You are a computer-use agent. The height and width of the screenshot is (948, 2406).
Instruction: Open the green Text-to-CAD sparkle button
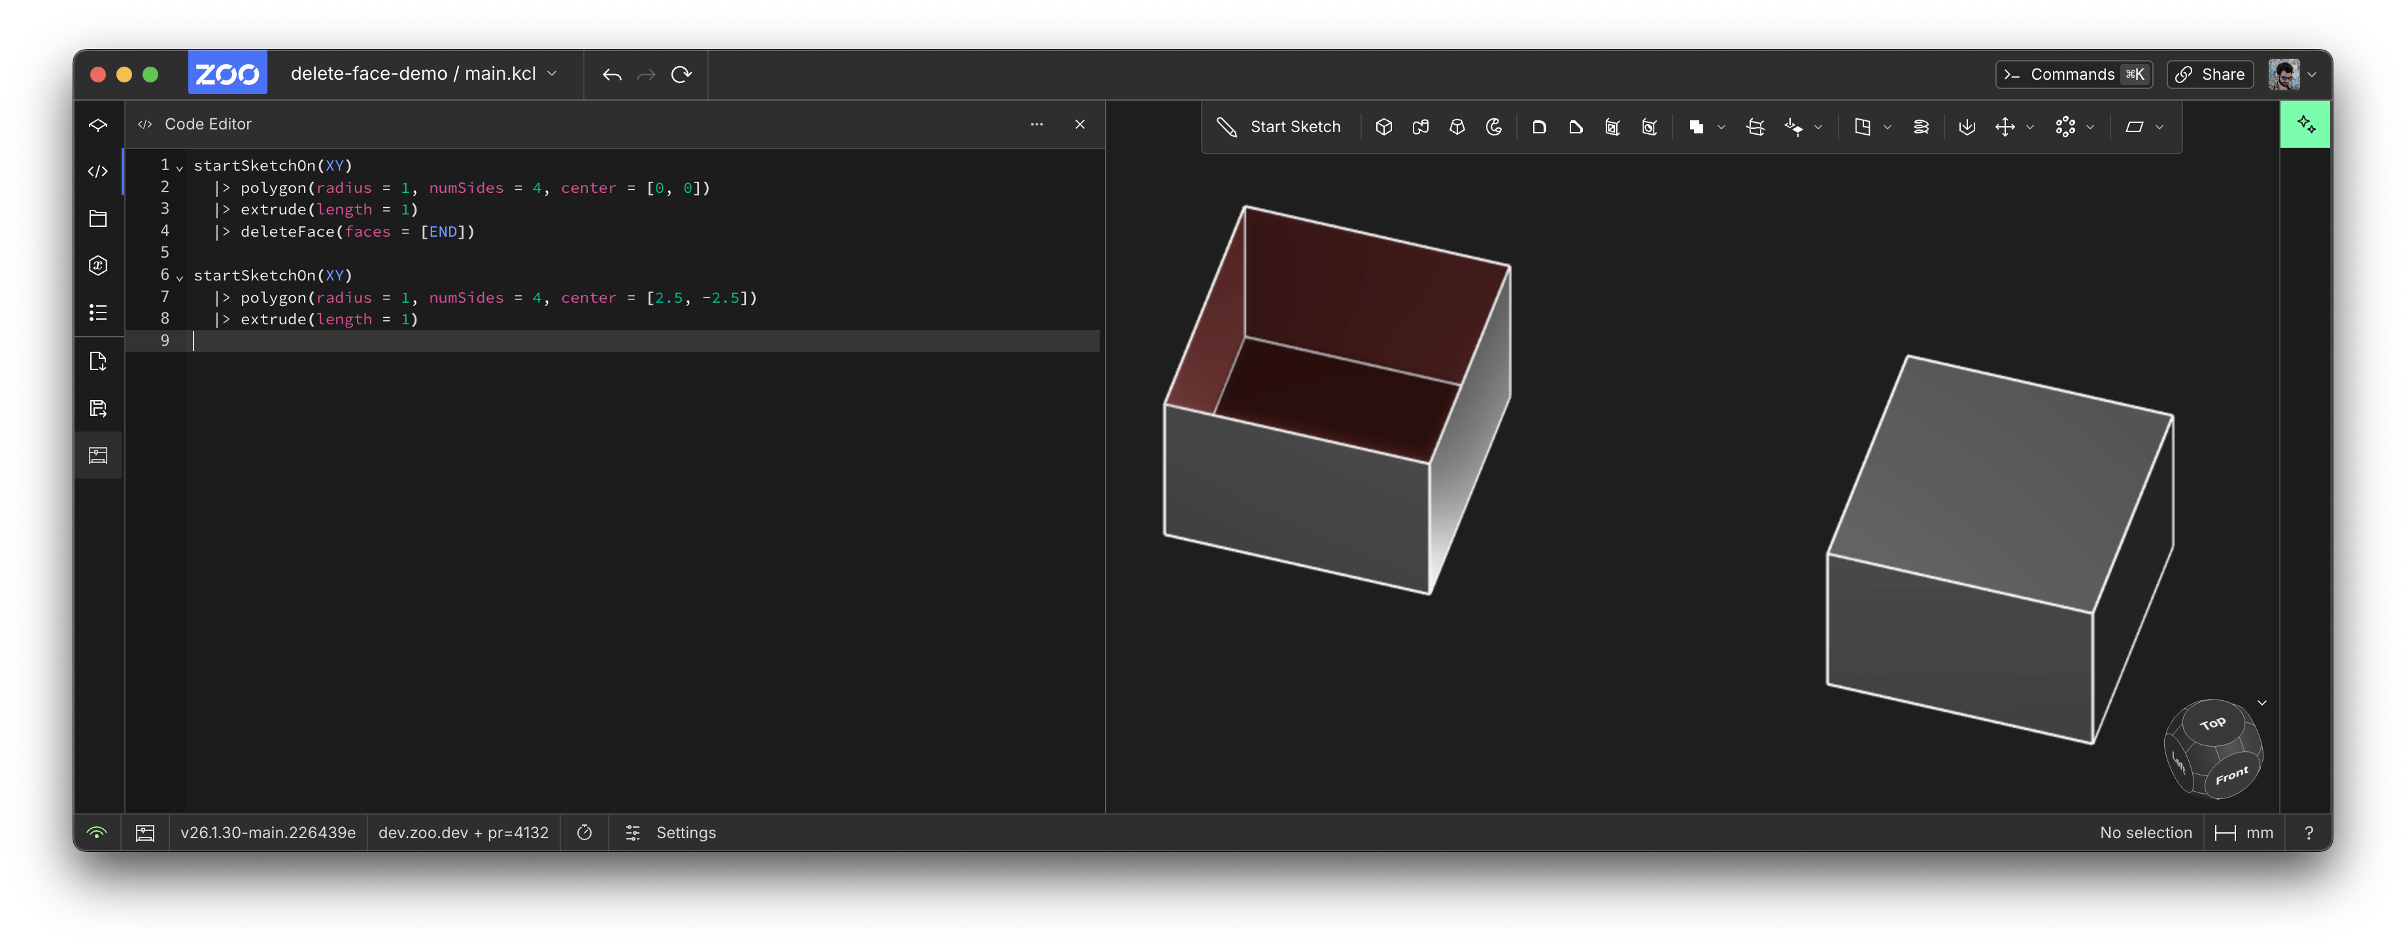[2304, 125]
